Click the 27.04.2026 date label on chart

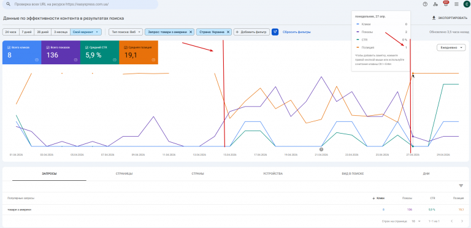pos(412,155)
